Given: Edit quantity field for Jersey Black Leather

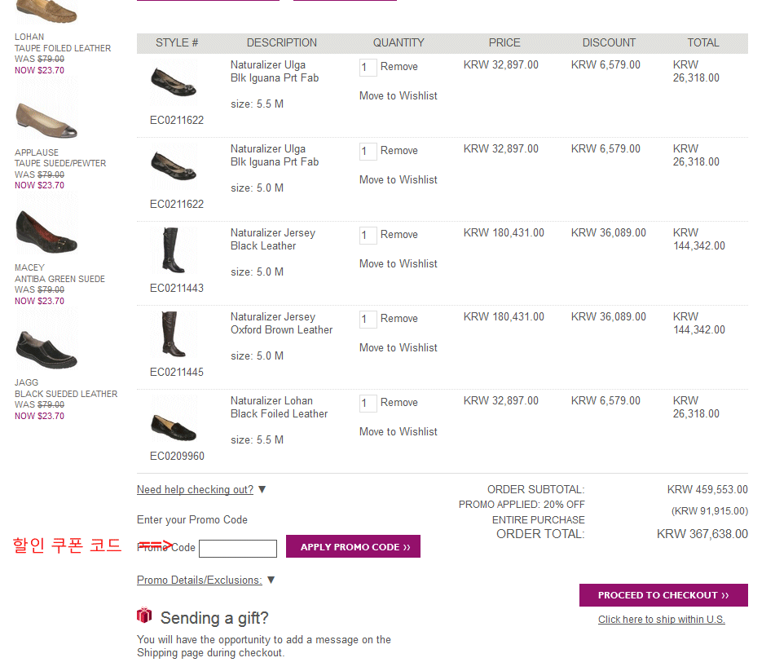Looking at the screenshot, I should point(368,236).
